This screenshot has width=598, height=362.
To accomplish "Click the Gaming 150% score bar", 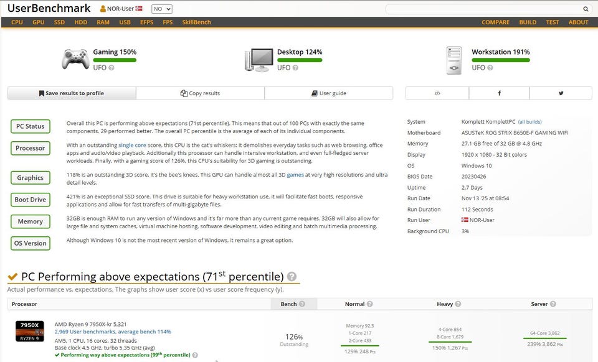I will 115,60.
